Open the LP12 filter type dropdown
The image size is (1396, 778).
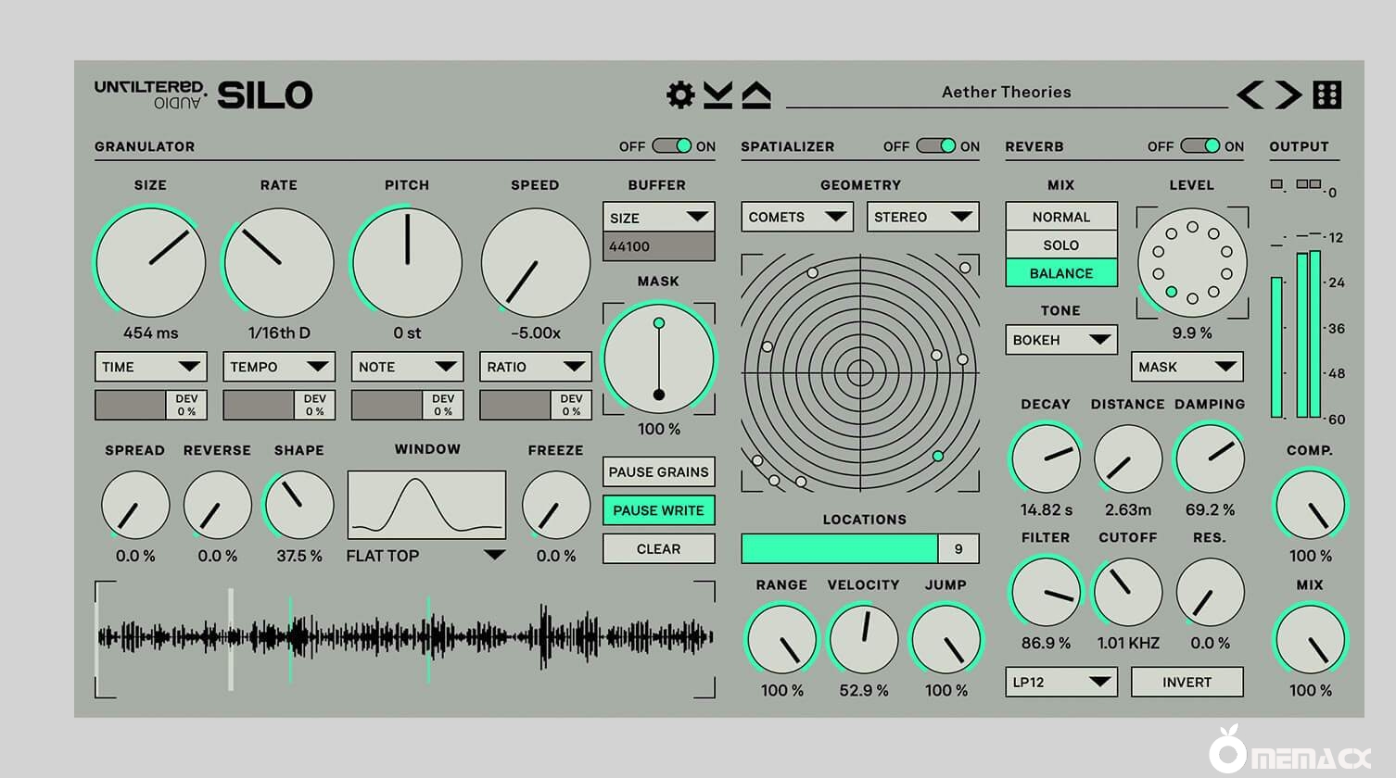point(1060,683)
